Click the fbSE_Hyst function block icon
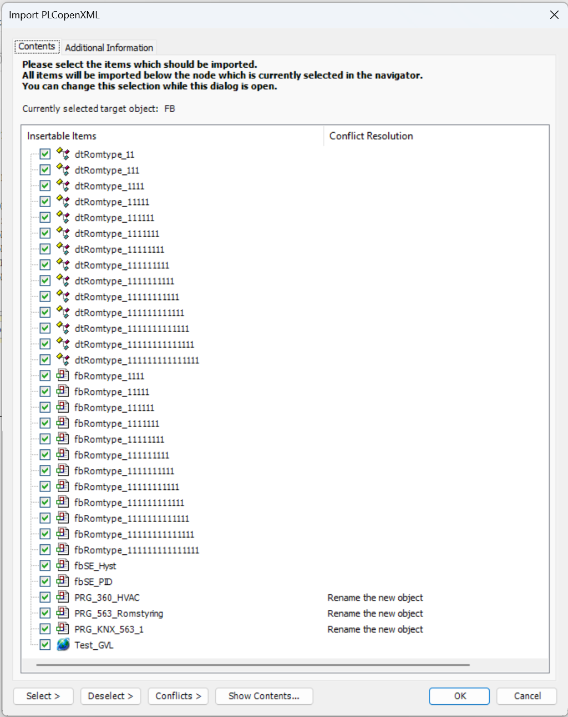Viewport: 568px width, 717px height. 62,565
